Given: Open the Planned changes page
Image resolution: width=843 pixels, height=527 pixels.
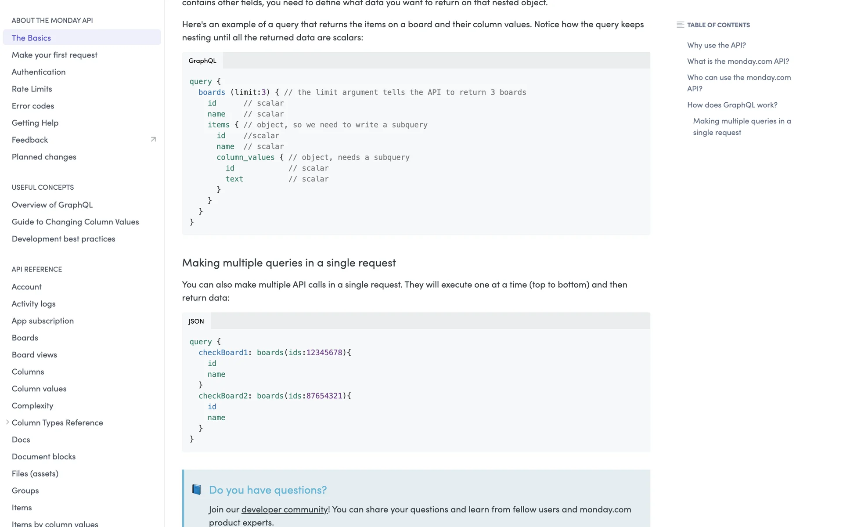Looking at the screenshot, I should [44, 157].
